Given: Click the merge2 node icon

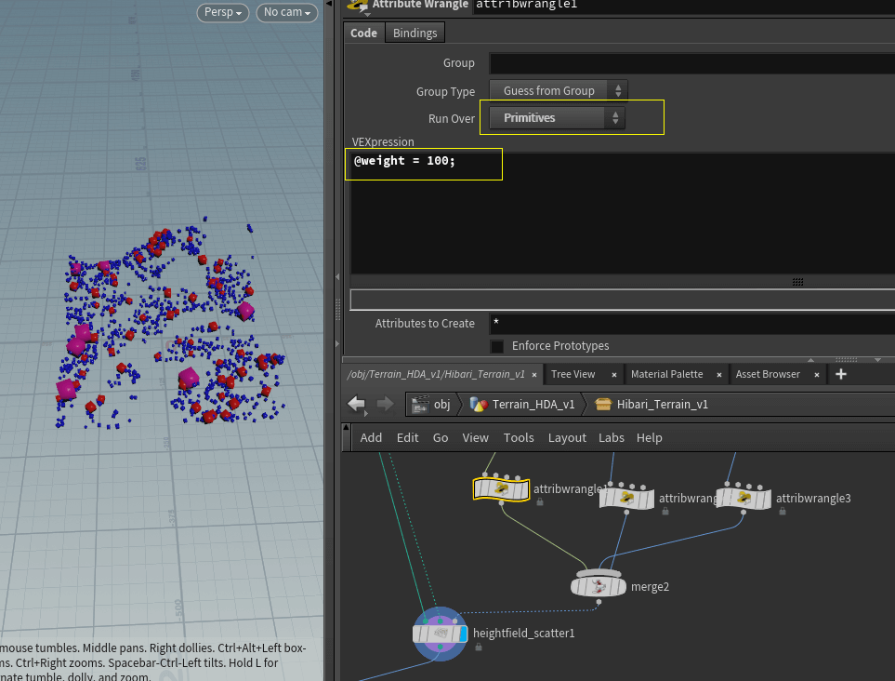Looking at the screenshot, I should tap(599, 585).
